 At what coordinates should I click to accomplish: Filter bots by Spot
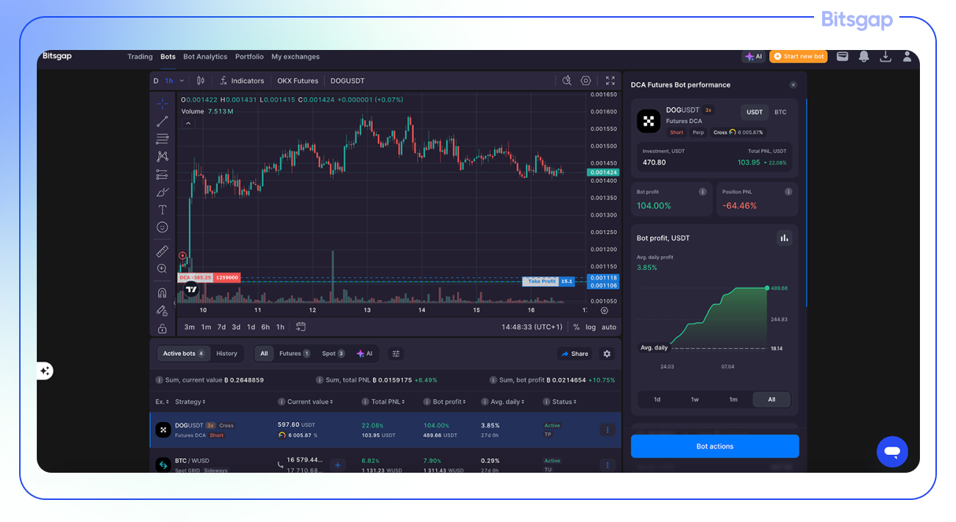pyautogui.click(x=333, y=354)
